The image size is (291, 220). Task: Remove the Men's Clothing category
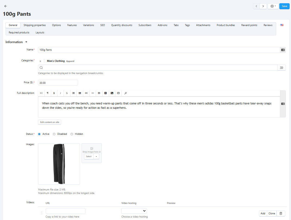pos(40,61)
